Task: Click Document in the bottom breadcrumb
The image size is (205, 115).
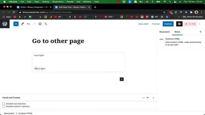Action: pos(9,113)
